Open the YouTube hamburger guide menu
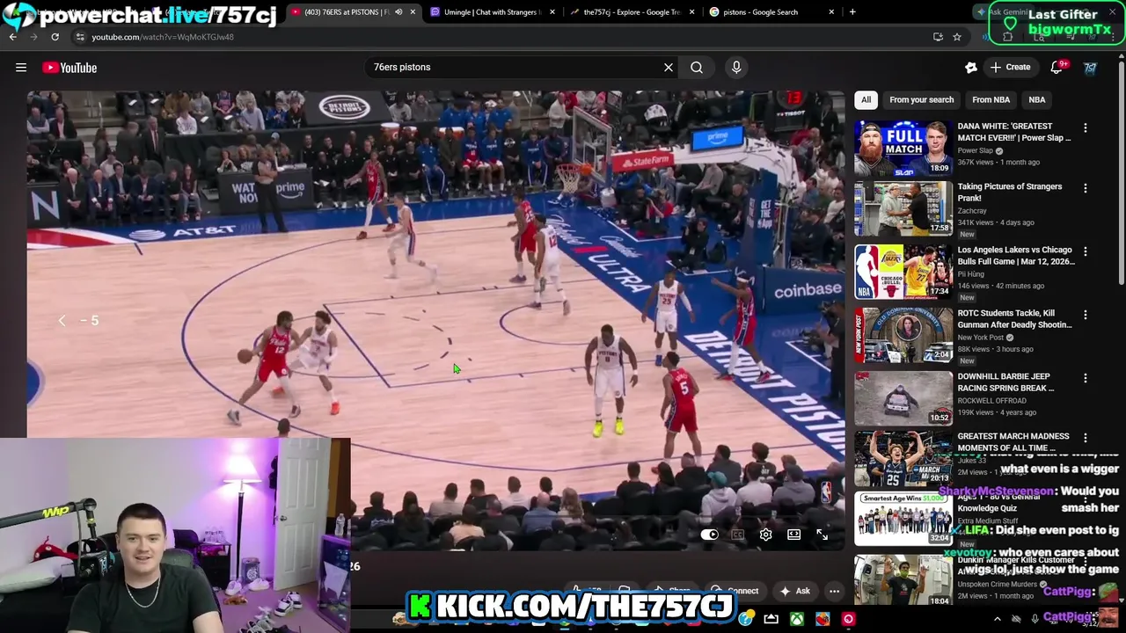1126x633 pixels. point(21,68)
